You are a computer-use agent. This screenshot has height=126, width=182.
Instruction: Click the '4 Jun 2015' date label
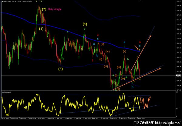[96, 119]
